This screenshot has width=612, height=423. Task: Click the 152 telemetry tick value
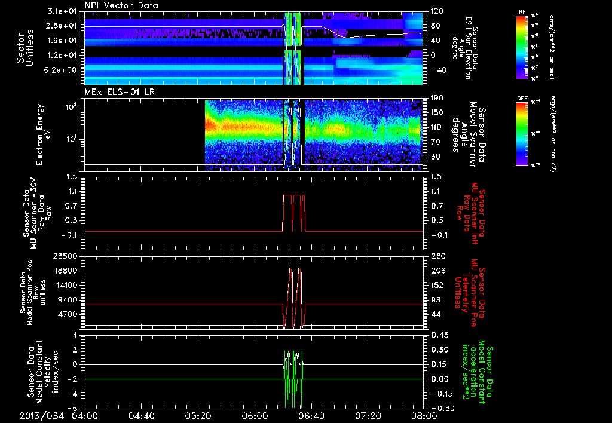[437, 285]
